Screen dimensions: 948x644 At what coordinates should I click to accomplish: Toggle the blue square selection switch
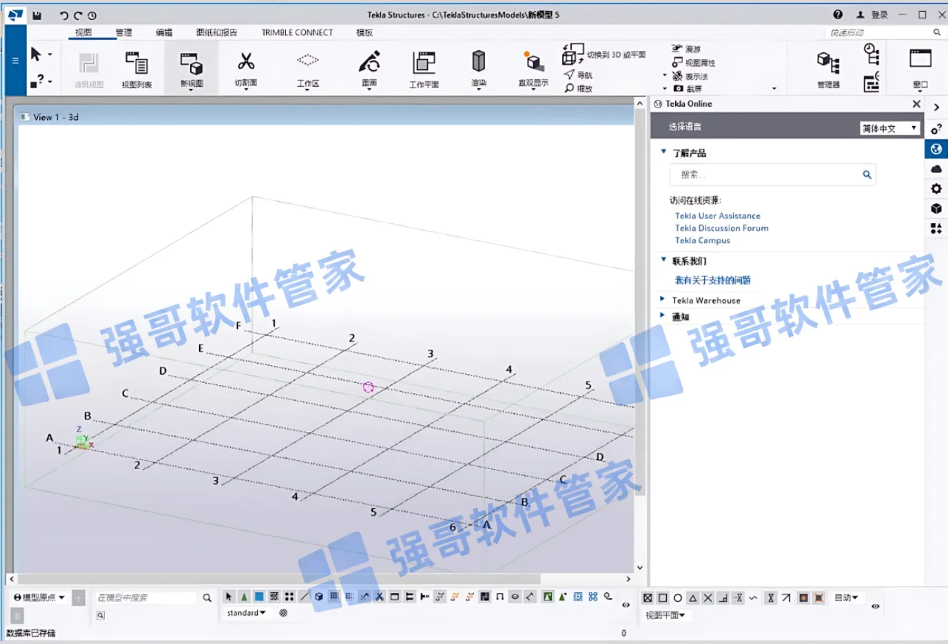[x=259, y=596]
